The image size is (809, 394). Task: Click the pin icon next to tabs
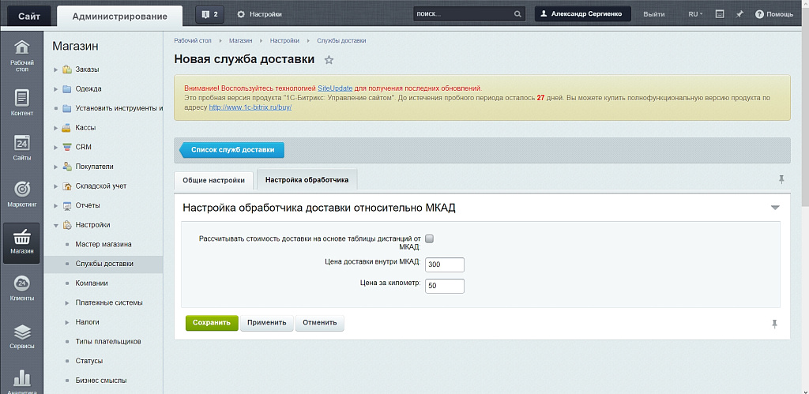tap(781, 180)
